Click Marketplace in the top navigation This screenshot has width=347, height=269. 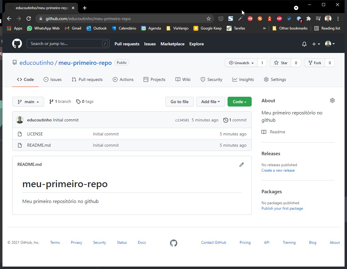(172, 44)
